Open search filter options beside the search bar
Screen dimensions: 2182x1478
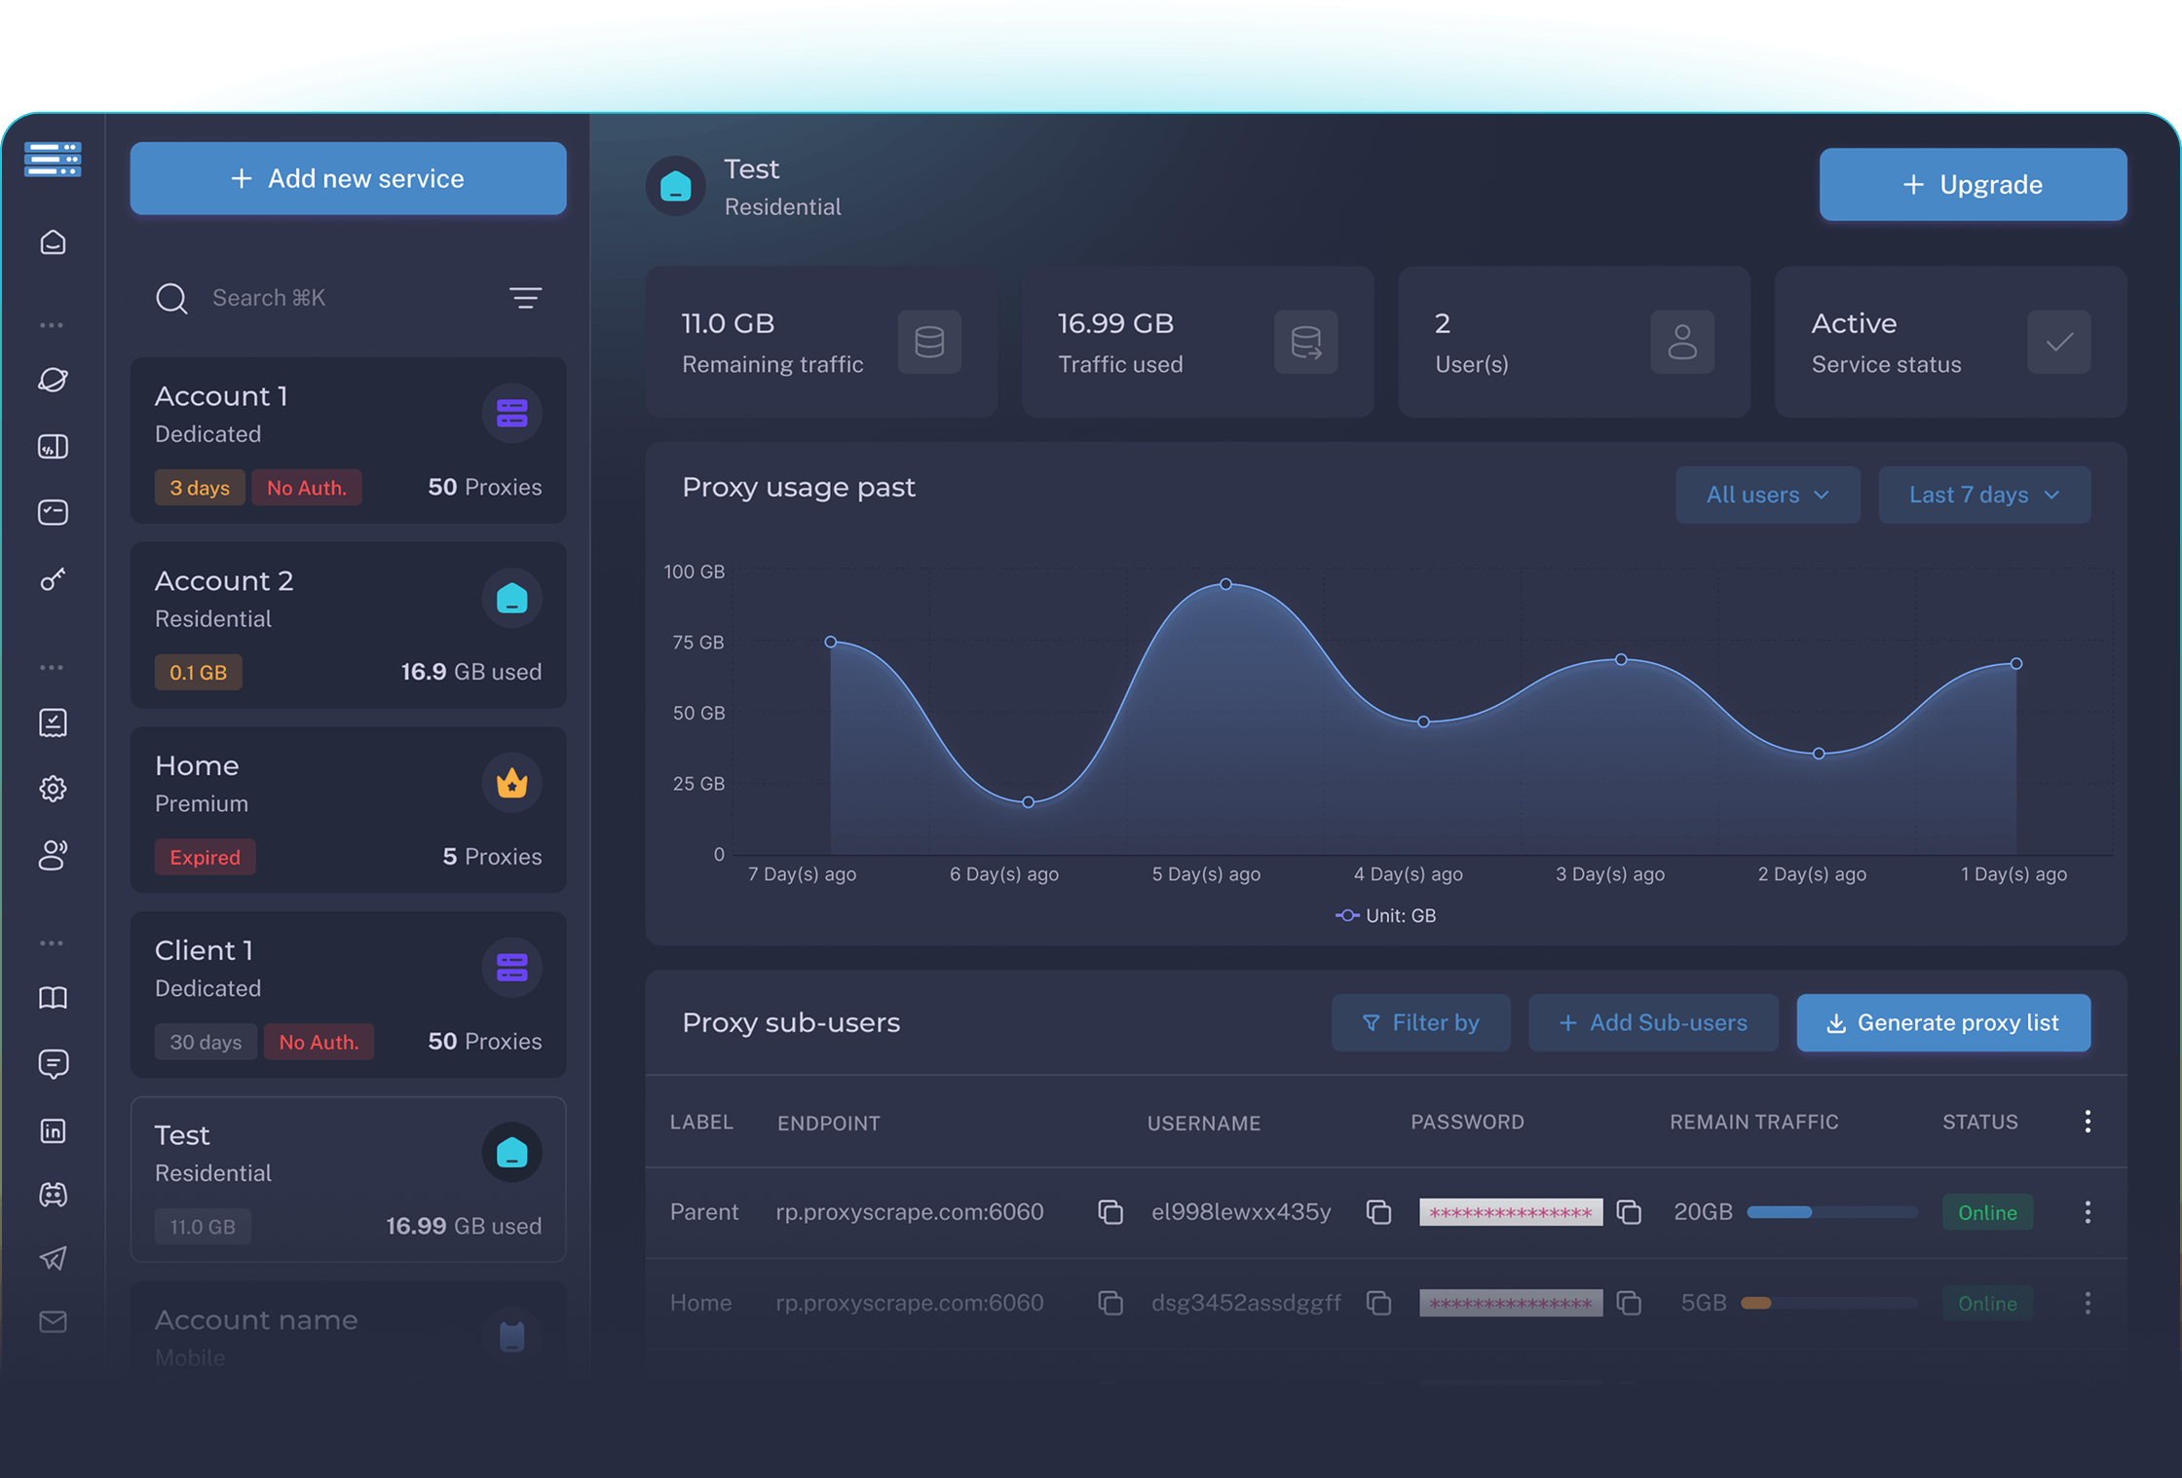(x=525, y=298)
